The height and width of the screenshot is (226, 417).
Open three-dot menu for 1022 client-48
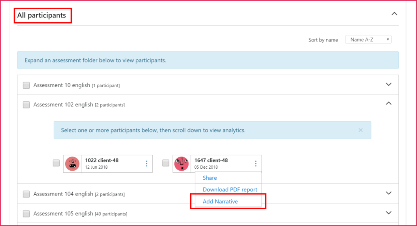[x=147, y=164]
